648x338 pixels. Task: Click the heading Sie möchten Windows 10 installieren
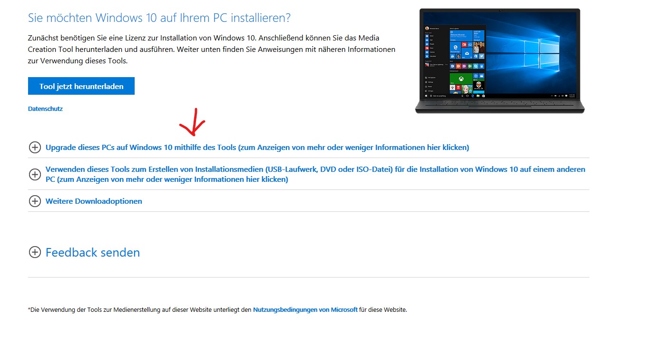159,18
